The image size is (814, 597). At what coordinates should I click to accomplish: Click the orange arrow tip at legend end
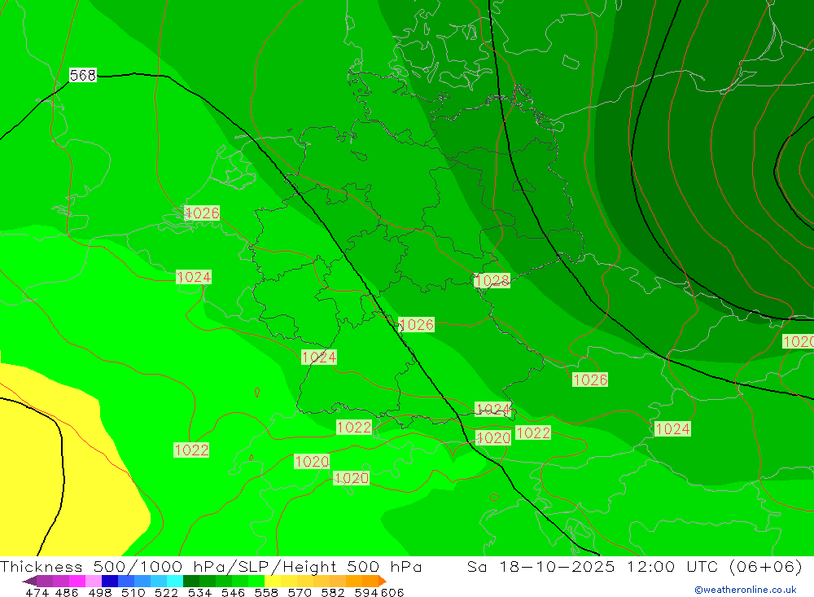[x=383, y=581]
